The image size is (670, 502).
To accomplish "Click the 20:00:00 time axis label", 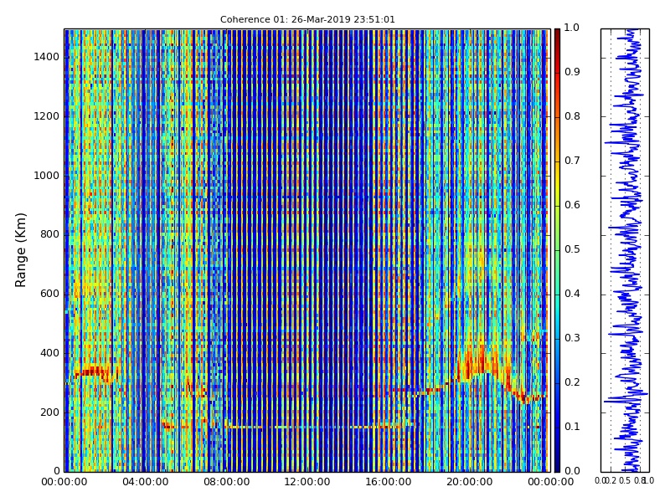I will point(470,482).
